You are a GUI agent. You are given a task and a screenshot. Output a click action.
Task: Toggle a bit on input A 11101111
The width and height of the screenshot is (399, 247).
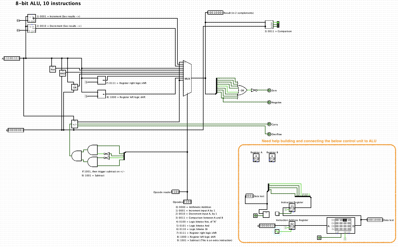coord(12,58)
